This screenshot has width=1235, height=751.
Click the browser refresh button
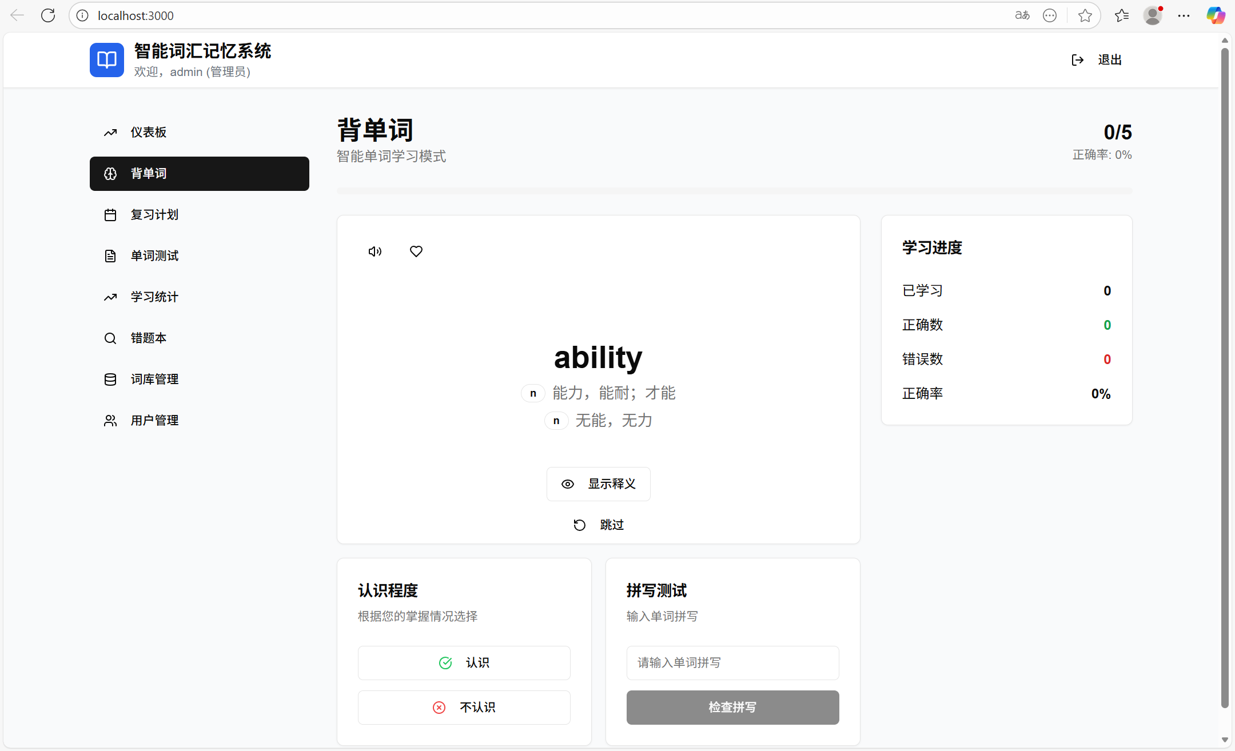click(48, 15)
